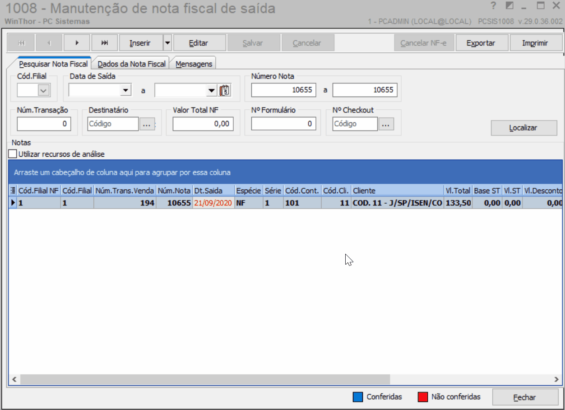565x410 pixels.
Task: Open Destinatário lookup ellipsis button
Action: pos(147,124)
